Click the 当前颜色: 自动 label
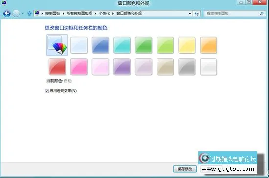This screenshot has width=269, height=178. [59, 81]
